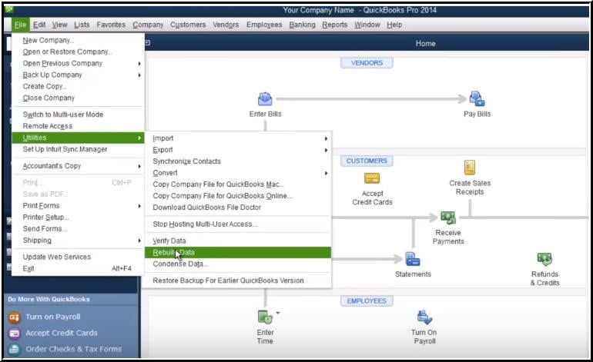The height and width of the screenshot is (362, 593).
Task: Select Synchronize Contacts
Action: pyautogui.click(x=238, y=161)
